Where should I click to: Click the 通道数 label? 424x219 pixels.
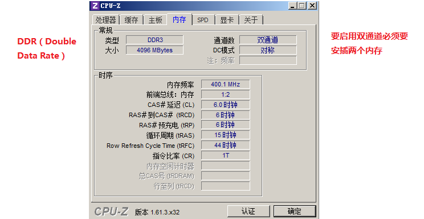[224, 40]
